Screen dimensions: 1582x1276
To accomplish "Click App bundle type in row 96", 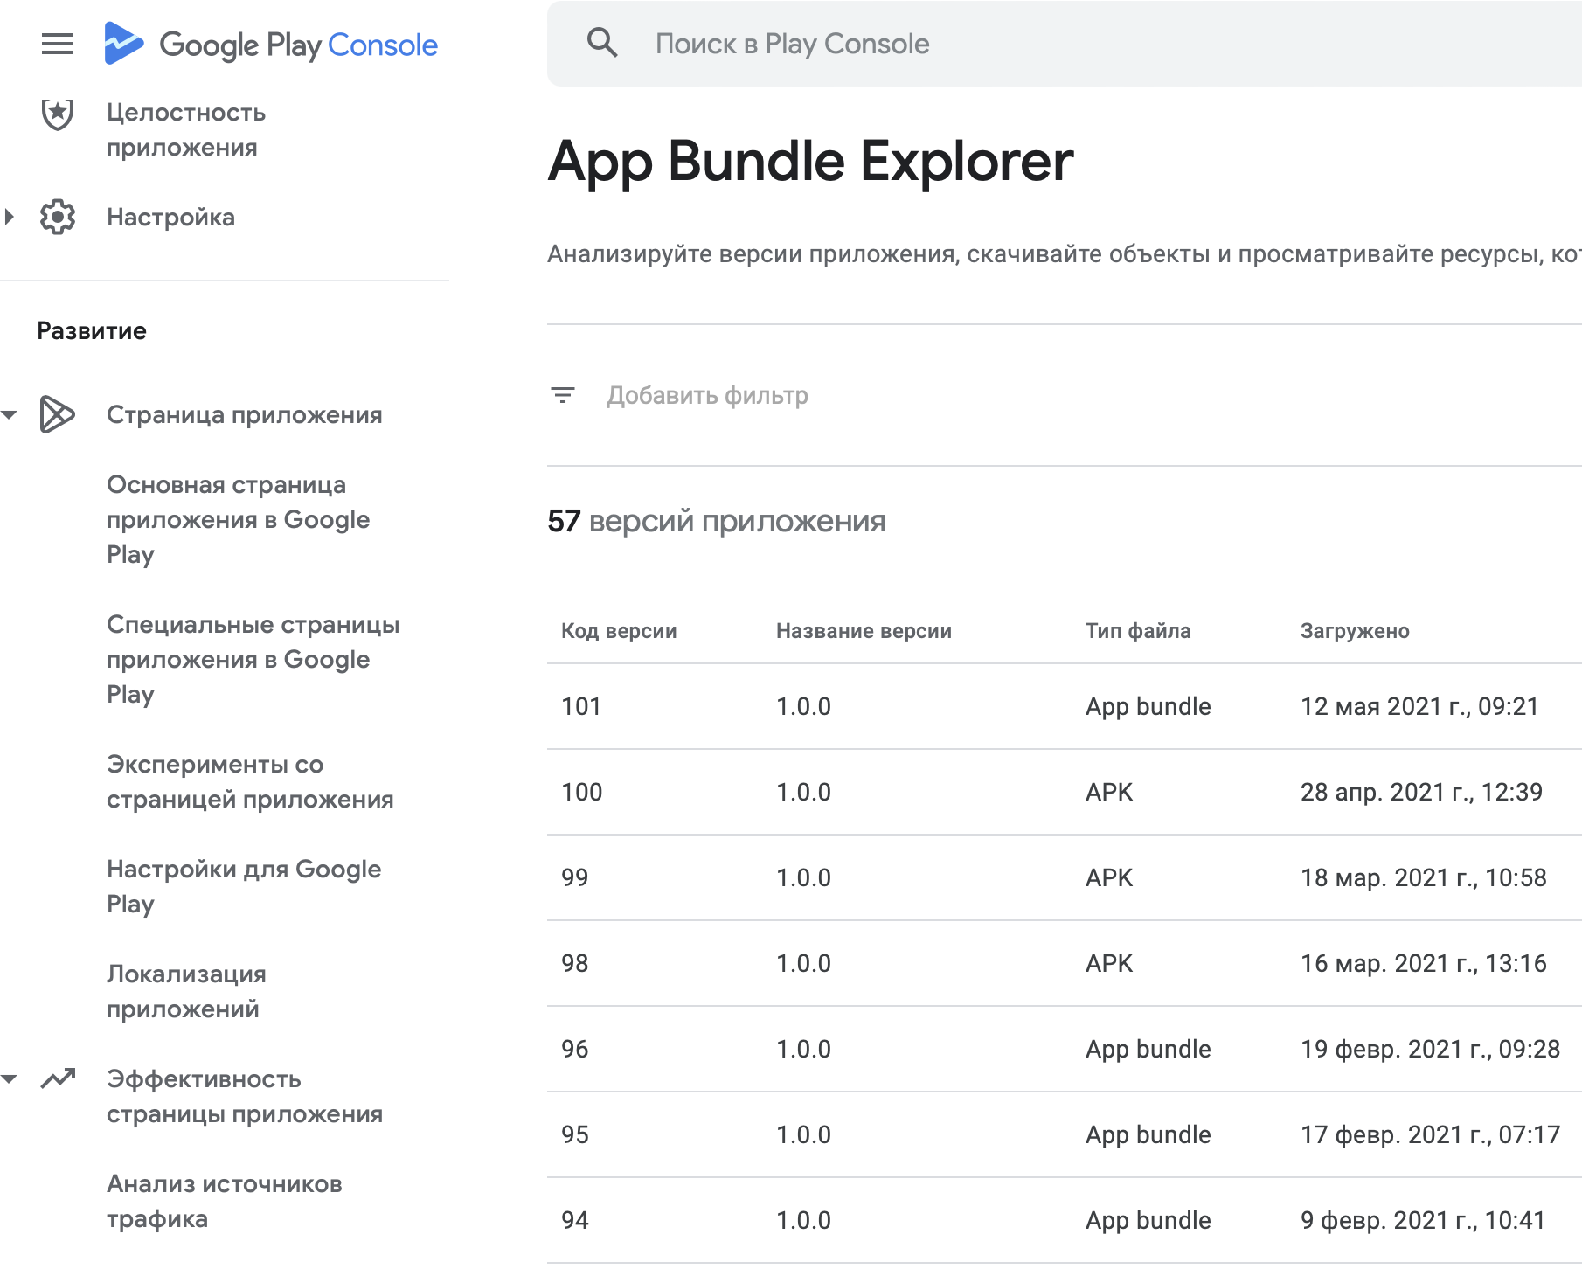I will pos(1148,1049).
